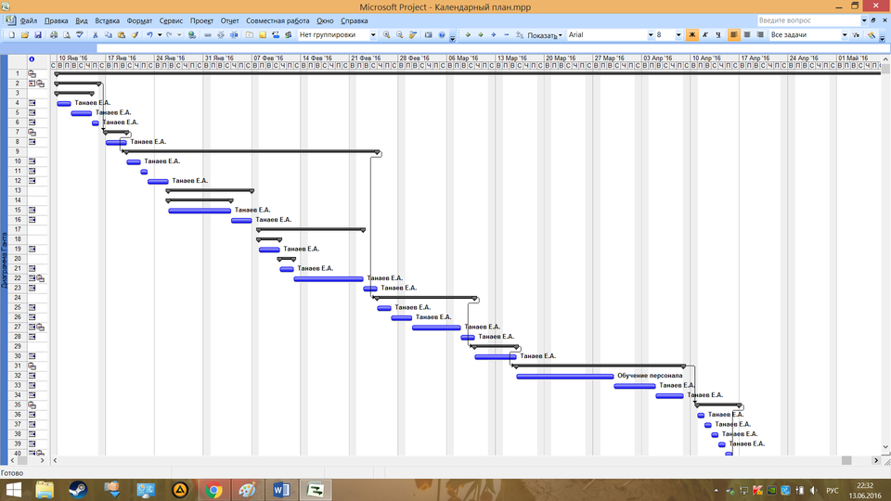891x501 pixels.
Task: Select the 'Обучение персонала' Gantt bar
Action: point(565,376)
